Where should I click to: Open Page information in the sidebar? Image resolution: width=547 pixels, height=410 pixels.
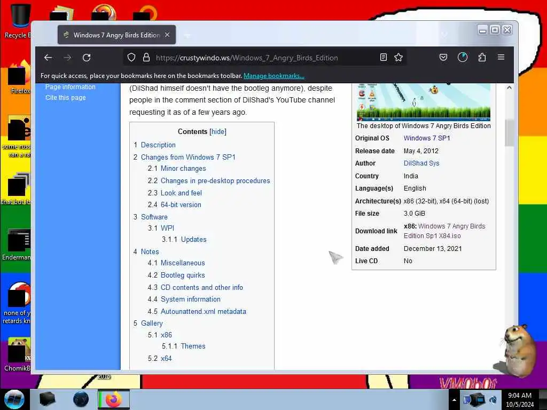(x=70, y=87)
